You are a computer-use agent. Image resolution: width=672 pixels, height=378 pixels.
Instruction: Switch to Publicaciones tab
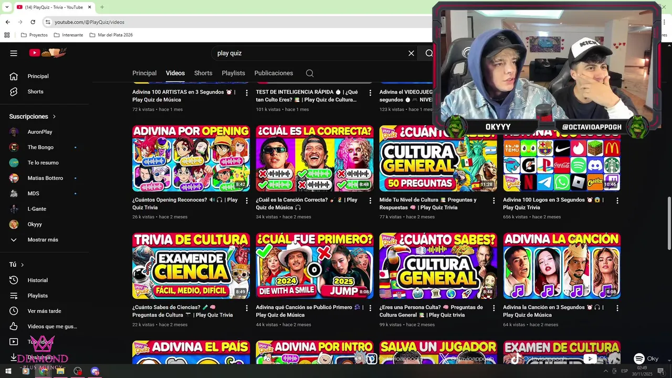coord(274,73)
